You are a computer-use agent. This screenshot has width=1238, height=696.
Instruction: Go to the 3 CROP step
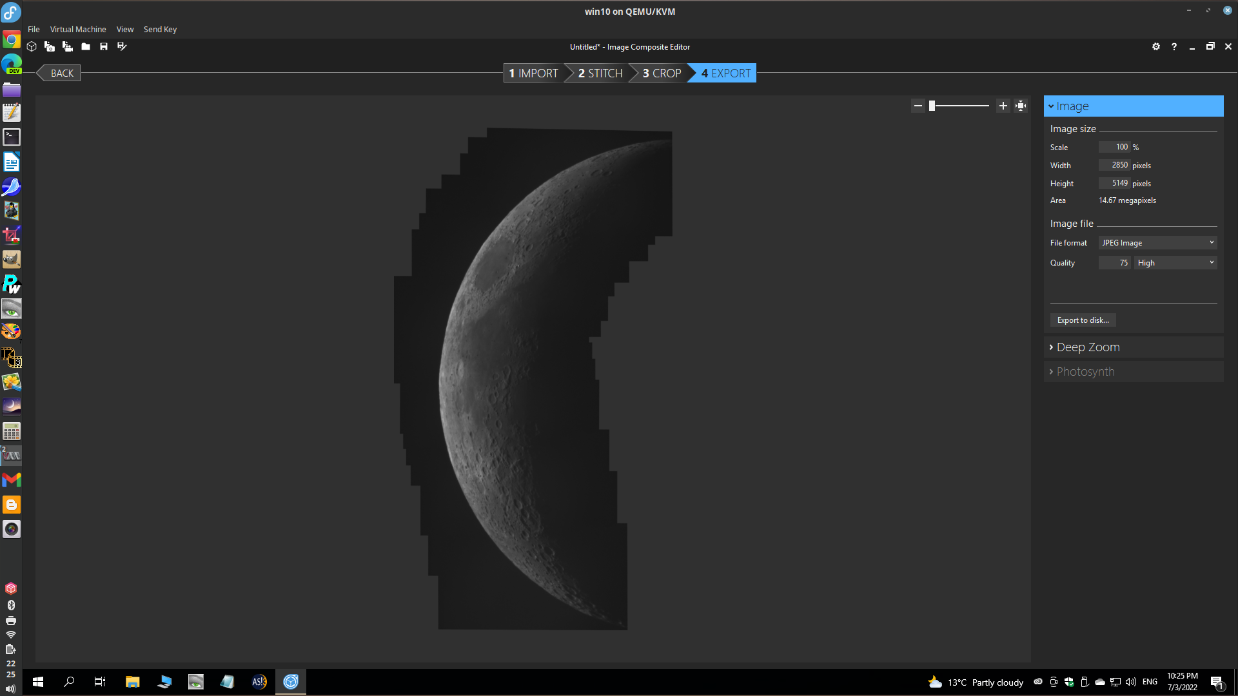pyautogui.click(x=661, y=73)
